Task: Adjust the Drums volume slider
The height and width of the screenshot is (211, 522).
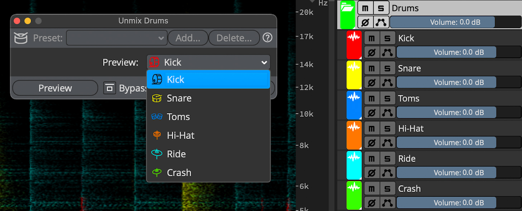Action: pyautogui.click(x=455, y=22)
